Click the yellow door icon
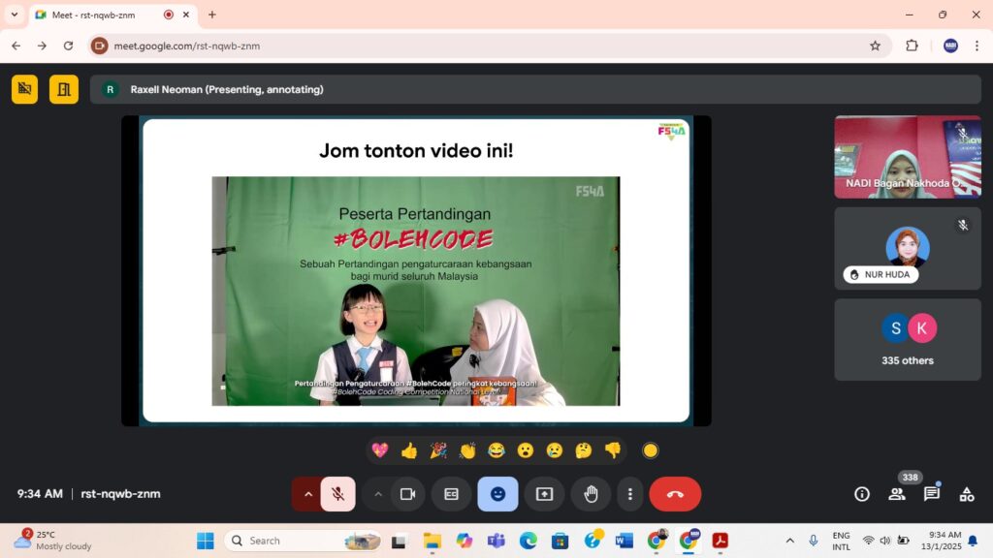This screenshot has height=558, width=993. (64, 89)
